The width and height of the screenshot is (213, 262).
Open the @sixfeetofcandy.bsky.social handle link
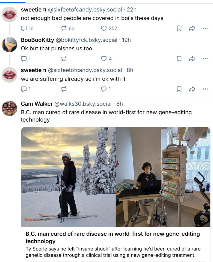tap(85, 10)
